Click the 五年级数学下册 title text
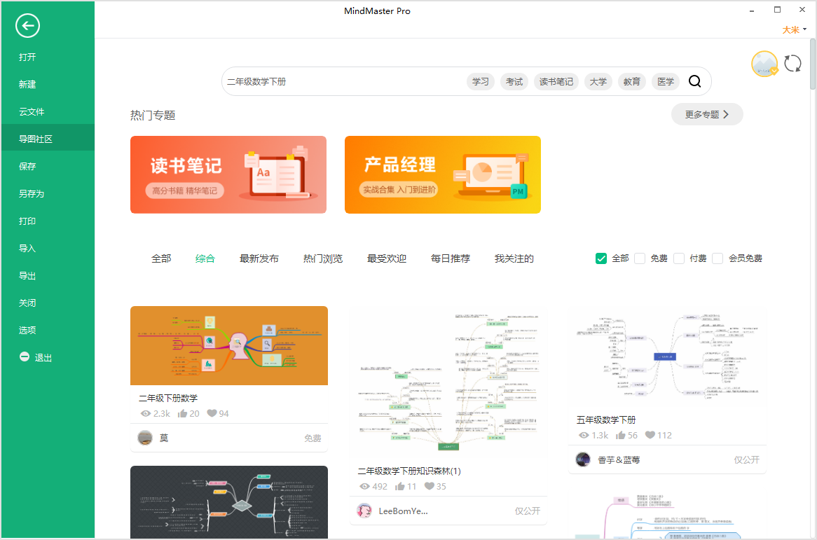 click(x=606, y=420)
